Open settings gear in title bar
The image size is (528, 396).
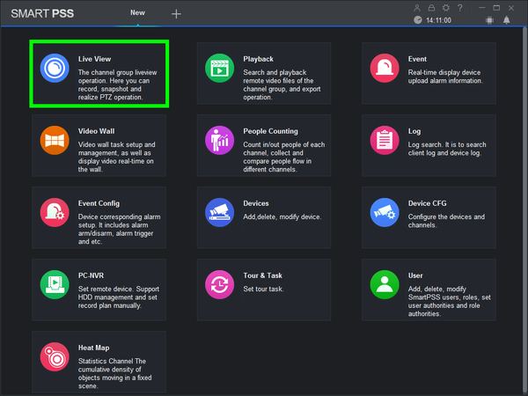pos(446,8)
